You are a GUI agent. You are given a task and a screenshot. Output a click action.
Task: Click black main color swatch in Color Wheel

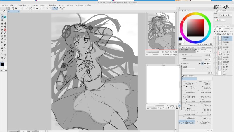[180, 39]
